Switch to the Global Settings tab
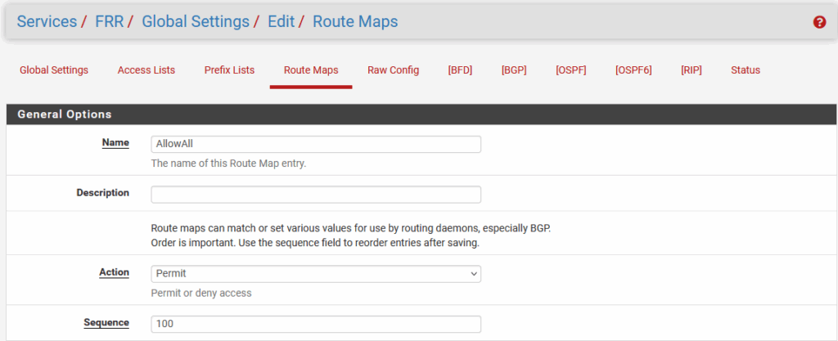This screenshot has height=341, width=838. coord(54,70)
